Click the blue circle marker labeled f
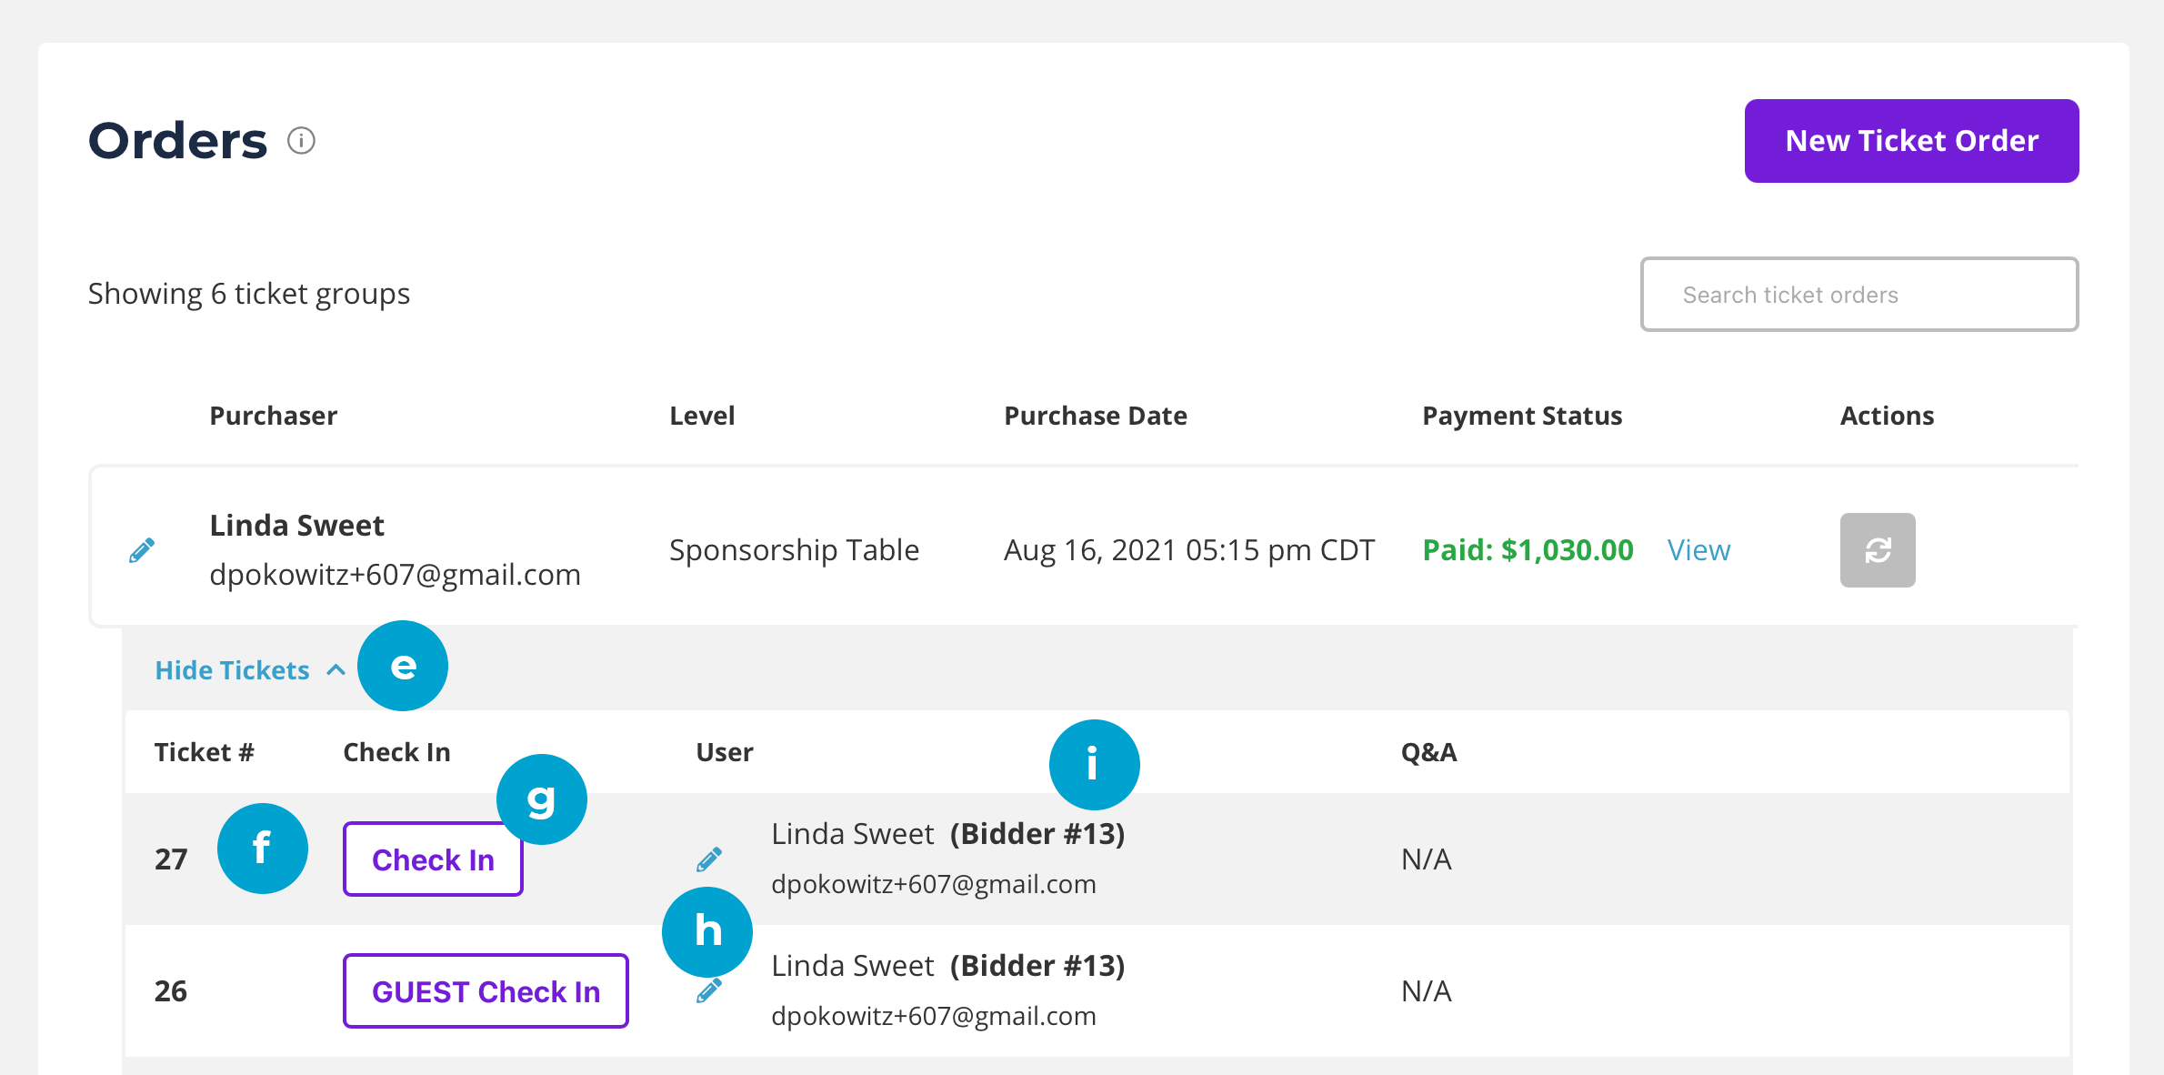The height and width of the screenshot is (1075, 2164). click(x=263, y=849)
